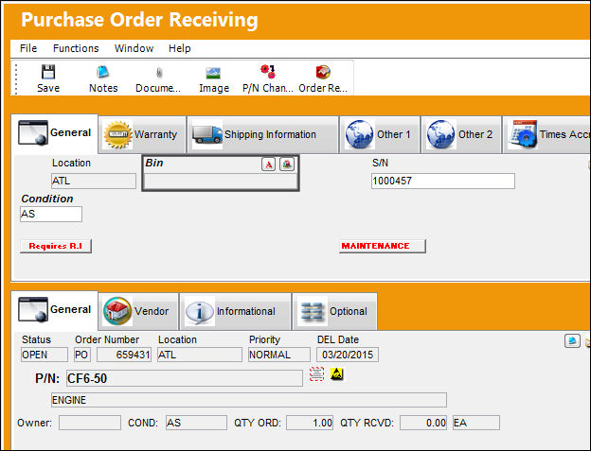
Task: Click the yellow ESD warning icon
Action: [x=337, y=373]
